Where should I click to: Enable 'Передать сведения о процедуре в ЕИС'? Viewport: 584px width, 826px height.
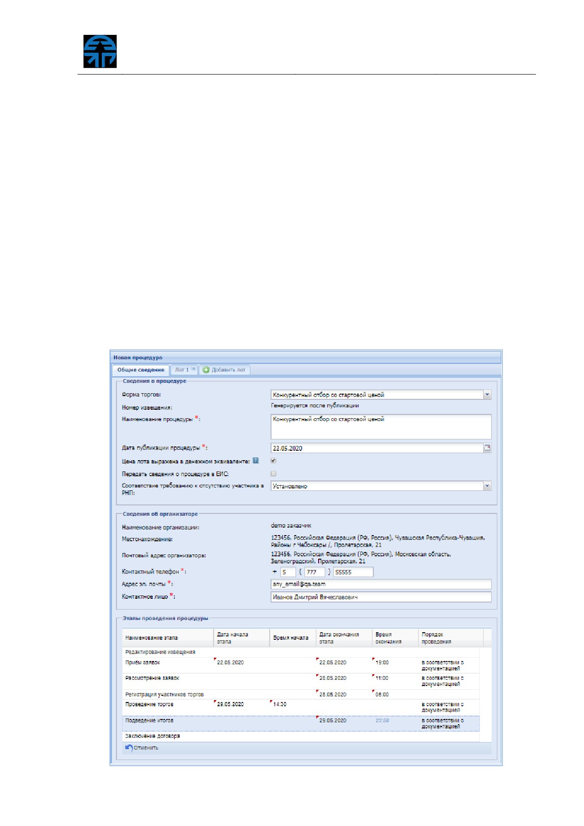pos(273,473)
